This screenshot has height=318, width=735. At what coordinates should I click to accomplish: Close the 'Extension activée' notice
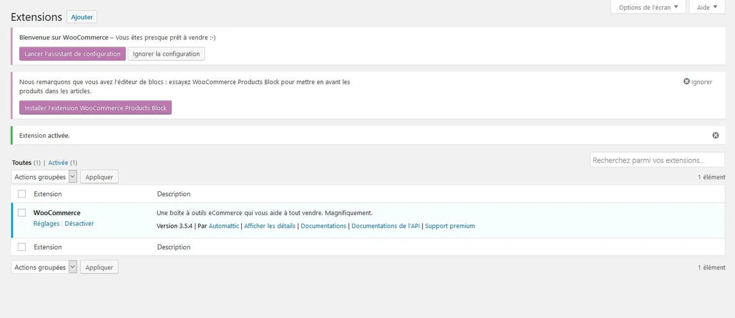715,135
